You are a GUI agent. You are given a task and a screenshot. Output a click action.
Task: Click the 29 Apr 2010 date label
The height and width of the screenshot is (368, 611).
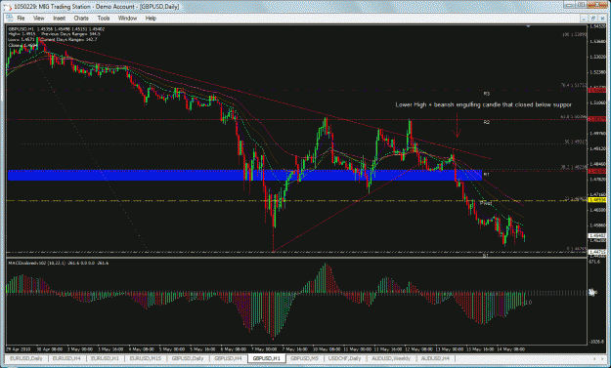tap(18, 348)
